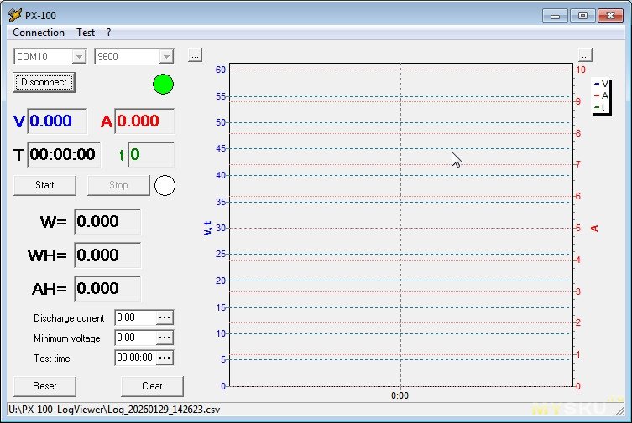
Task: Open Minimum voltage ellipsis editor button
Action: (165, 338)
